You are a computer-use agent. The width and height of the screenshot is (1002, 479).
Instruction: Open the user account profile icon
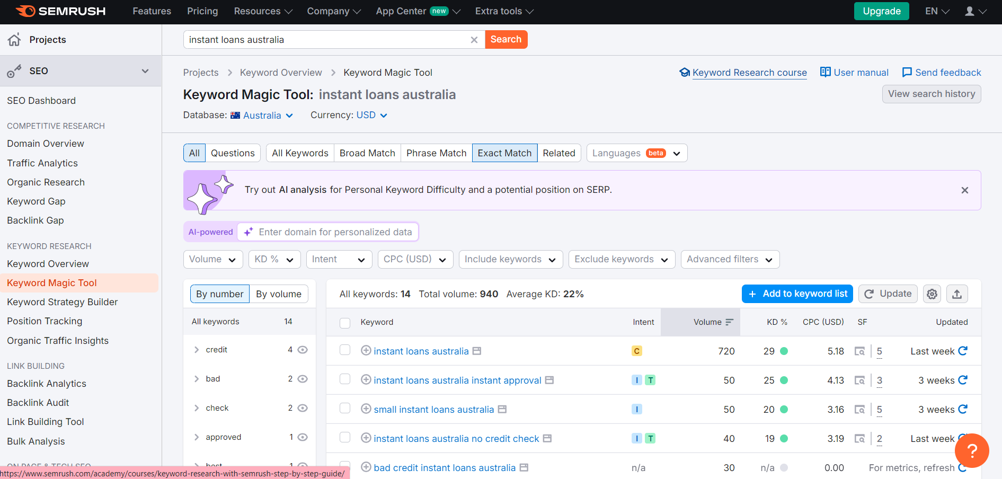point(970,11)
